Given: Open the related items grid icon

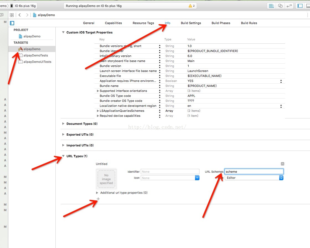Looking at the screenshot, I should click(x=12, y=15).
